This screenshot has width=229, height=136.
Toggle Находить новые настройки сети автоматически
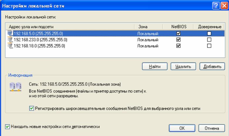point(7,127)
